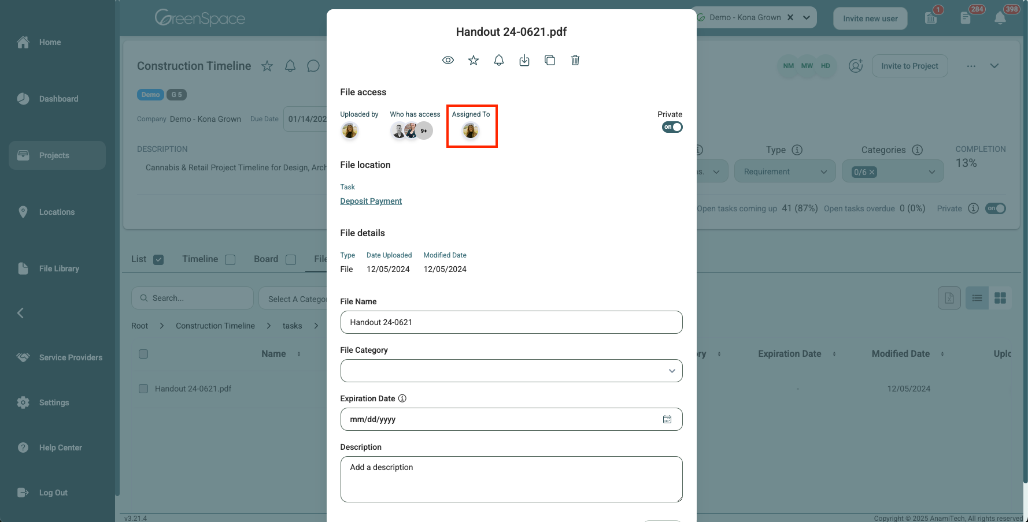Click tasks in the breadcrumb
The width and height of the screenshot is (1028, 522).
tap(292, 326)
